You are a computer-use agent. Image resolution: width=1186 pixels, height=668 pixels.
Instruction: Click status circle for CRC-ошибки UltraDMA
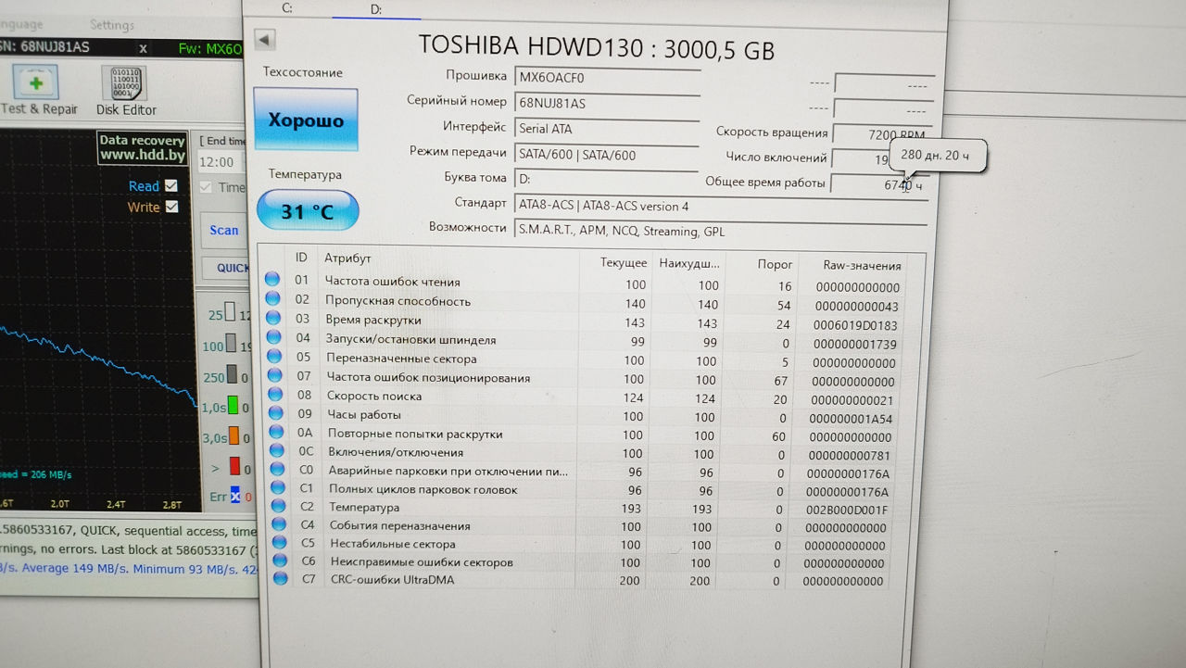pyautogui.click(x=281, y=579)
